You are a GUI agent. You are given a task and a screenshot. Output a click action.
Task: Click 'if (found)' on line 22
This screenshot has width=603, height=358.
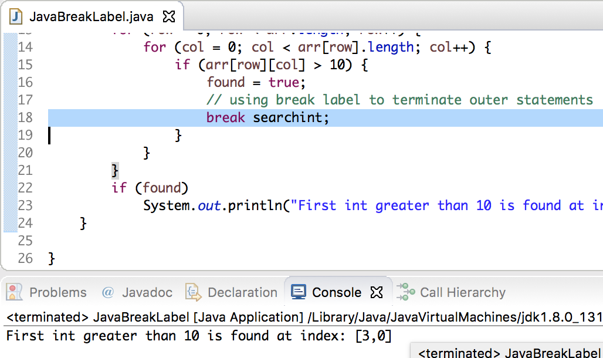coord(150,188)
